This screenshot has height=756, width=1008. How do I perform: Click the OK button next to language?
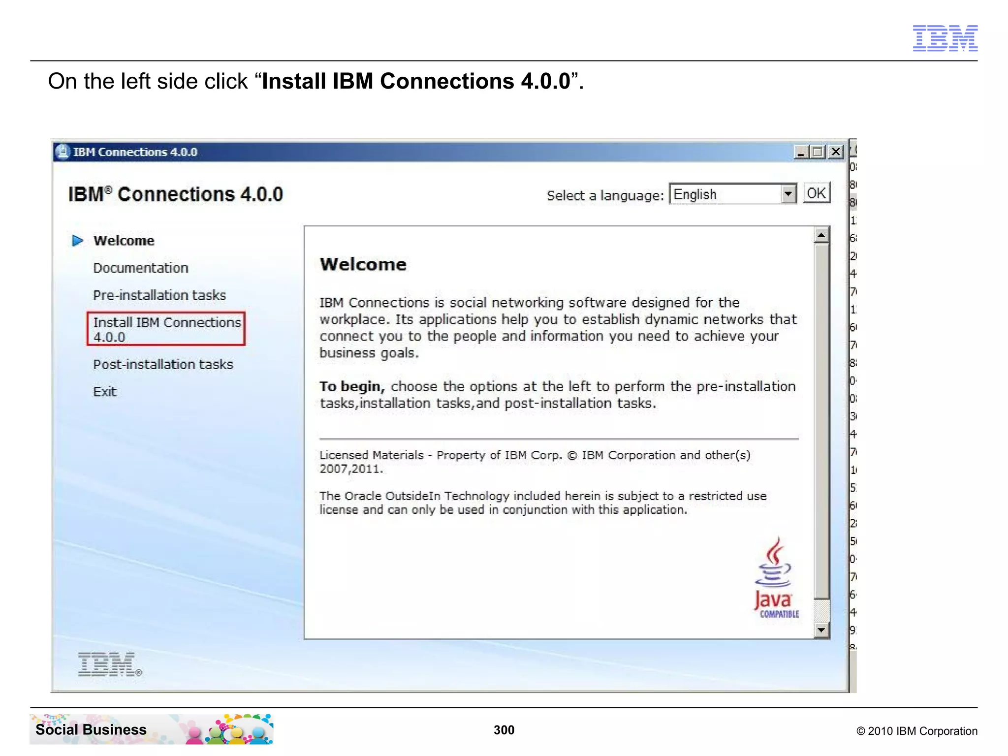click(x=817, y=193)
